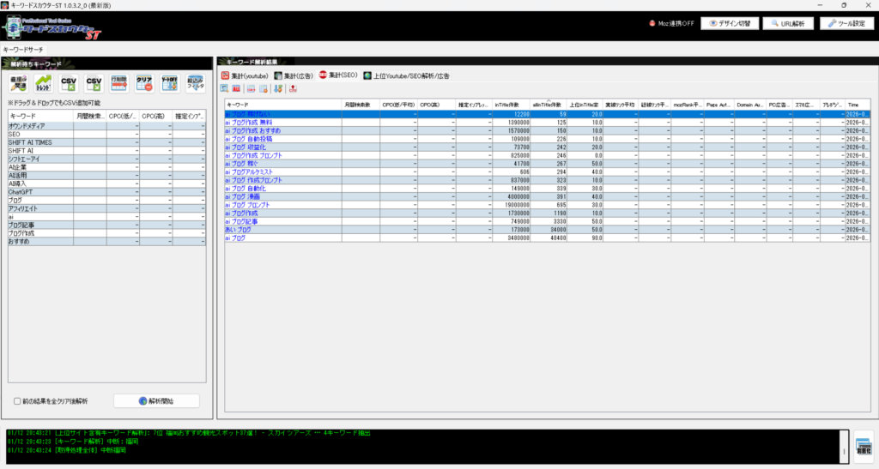Click the first CSV import icon
Screen dimensions: 879x469
pos(70,84)
